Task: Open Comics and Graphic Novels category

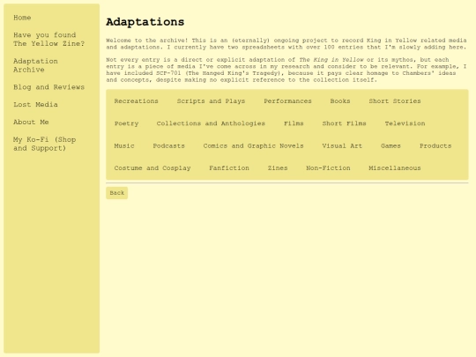Action: [x=254, y=146]
